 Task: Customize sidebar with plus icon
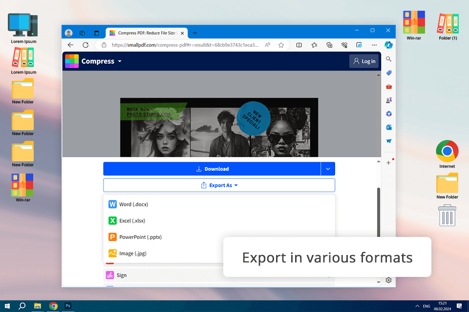(x=388, y=163)
